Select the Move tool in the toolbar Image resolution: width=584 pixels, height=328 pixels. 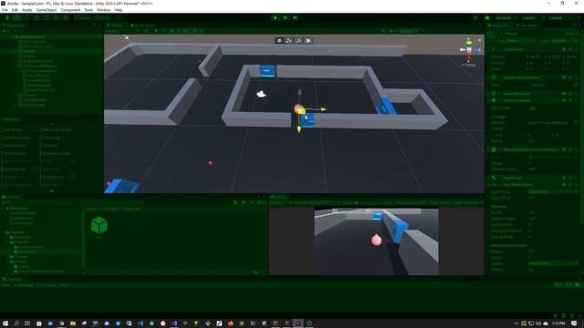pos(16,18)
